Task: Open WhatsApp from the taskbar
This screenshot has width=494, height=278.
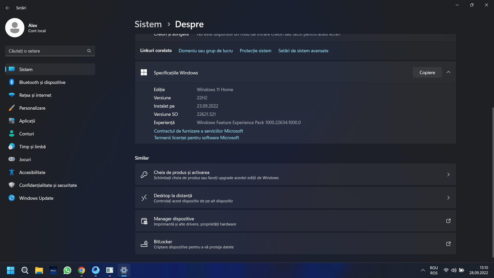Action: tap(67, 270)
